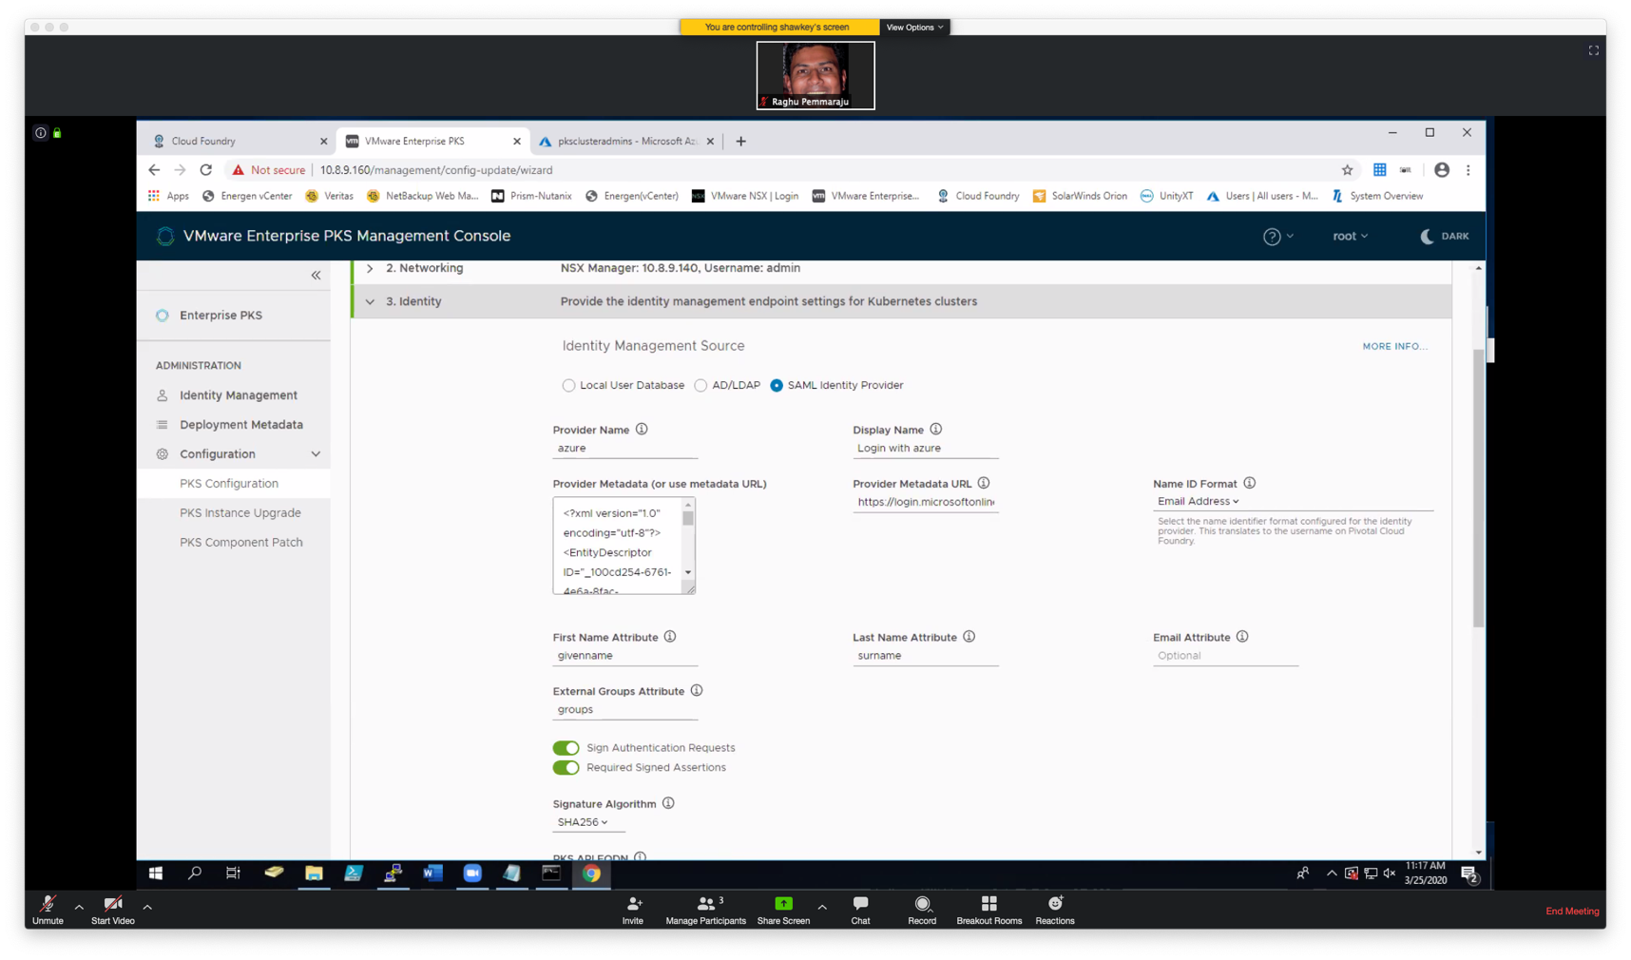Click the Provider Metadata URL field

pyautogui.click(x=925, y=503)
